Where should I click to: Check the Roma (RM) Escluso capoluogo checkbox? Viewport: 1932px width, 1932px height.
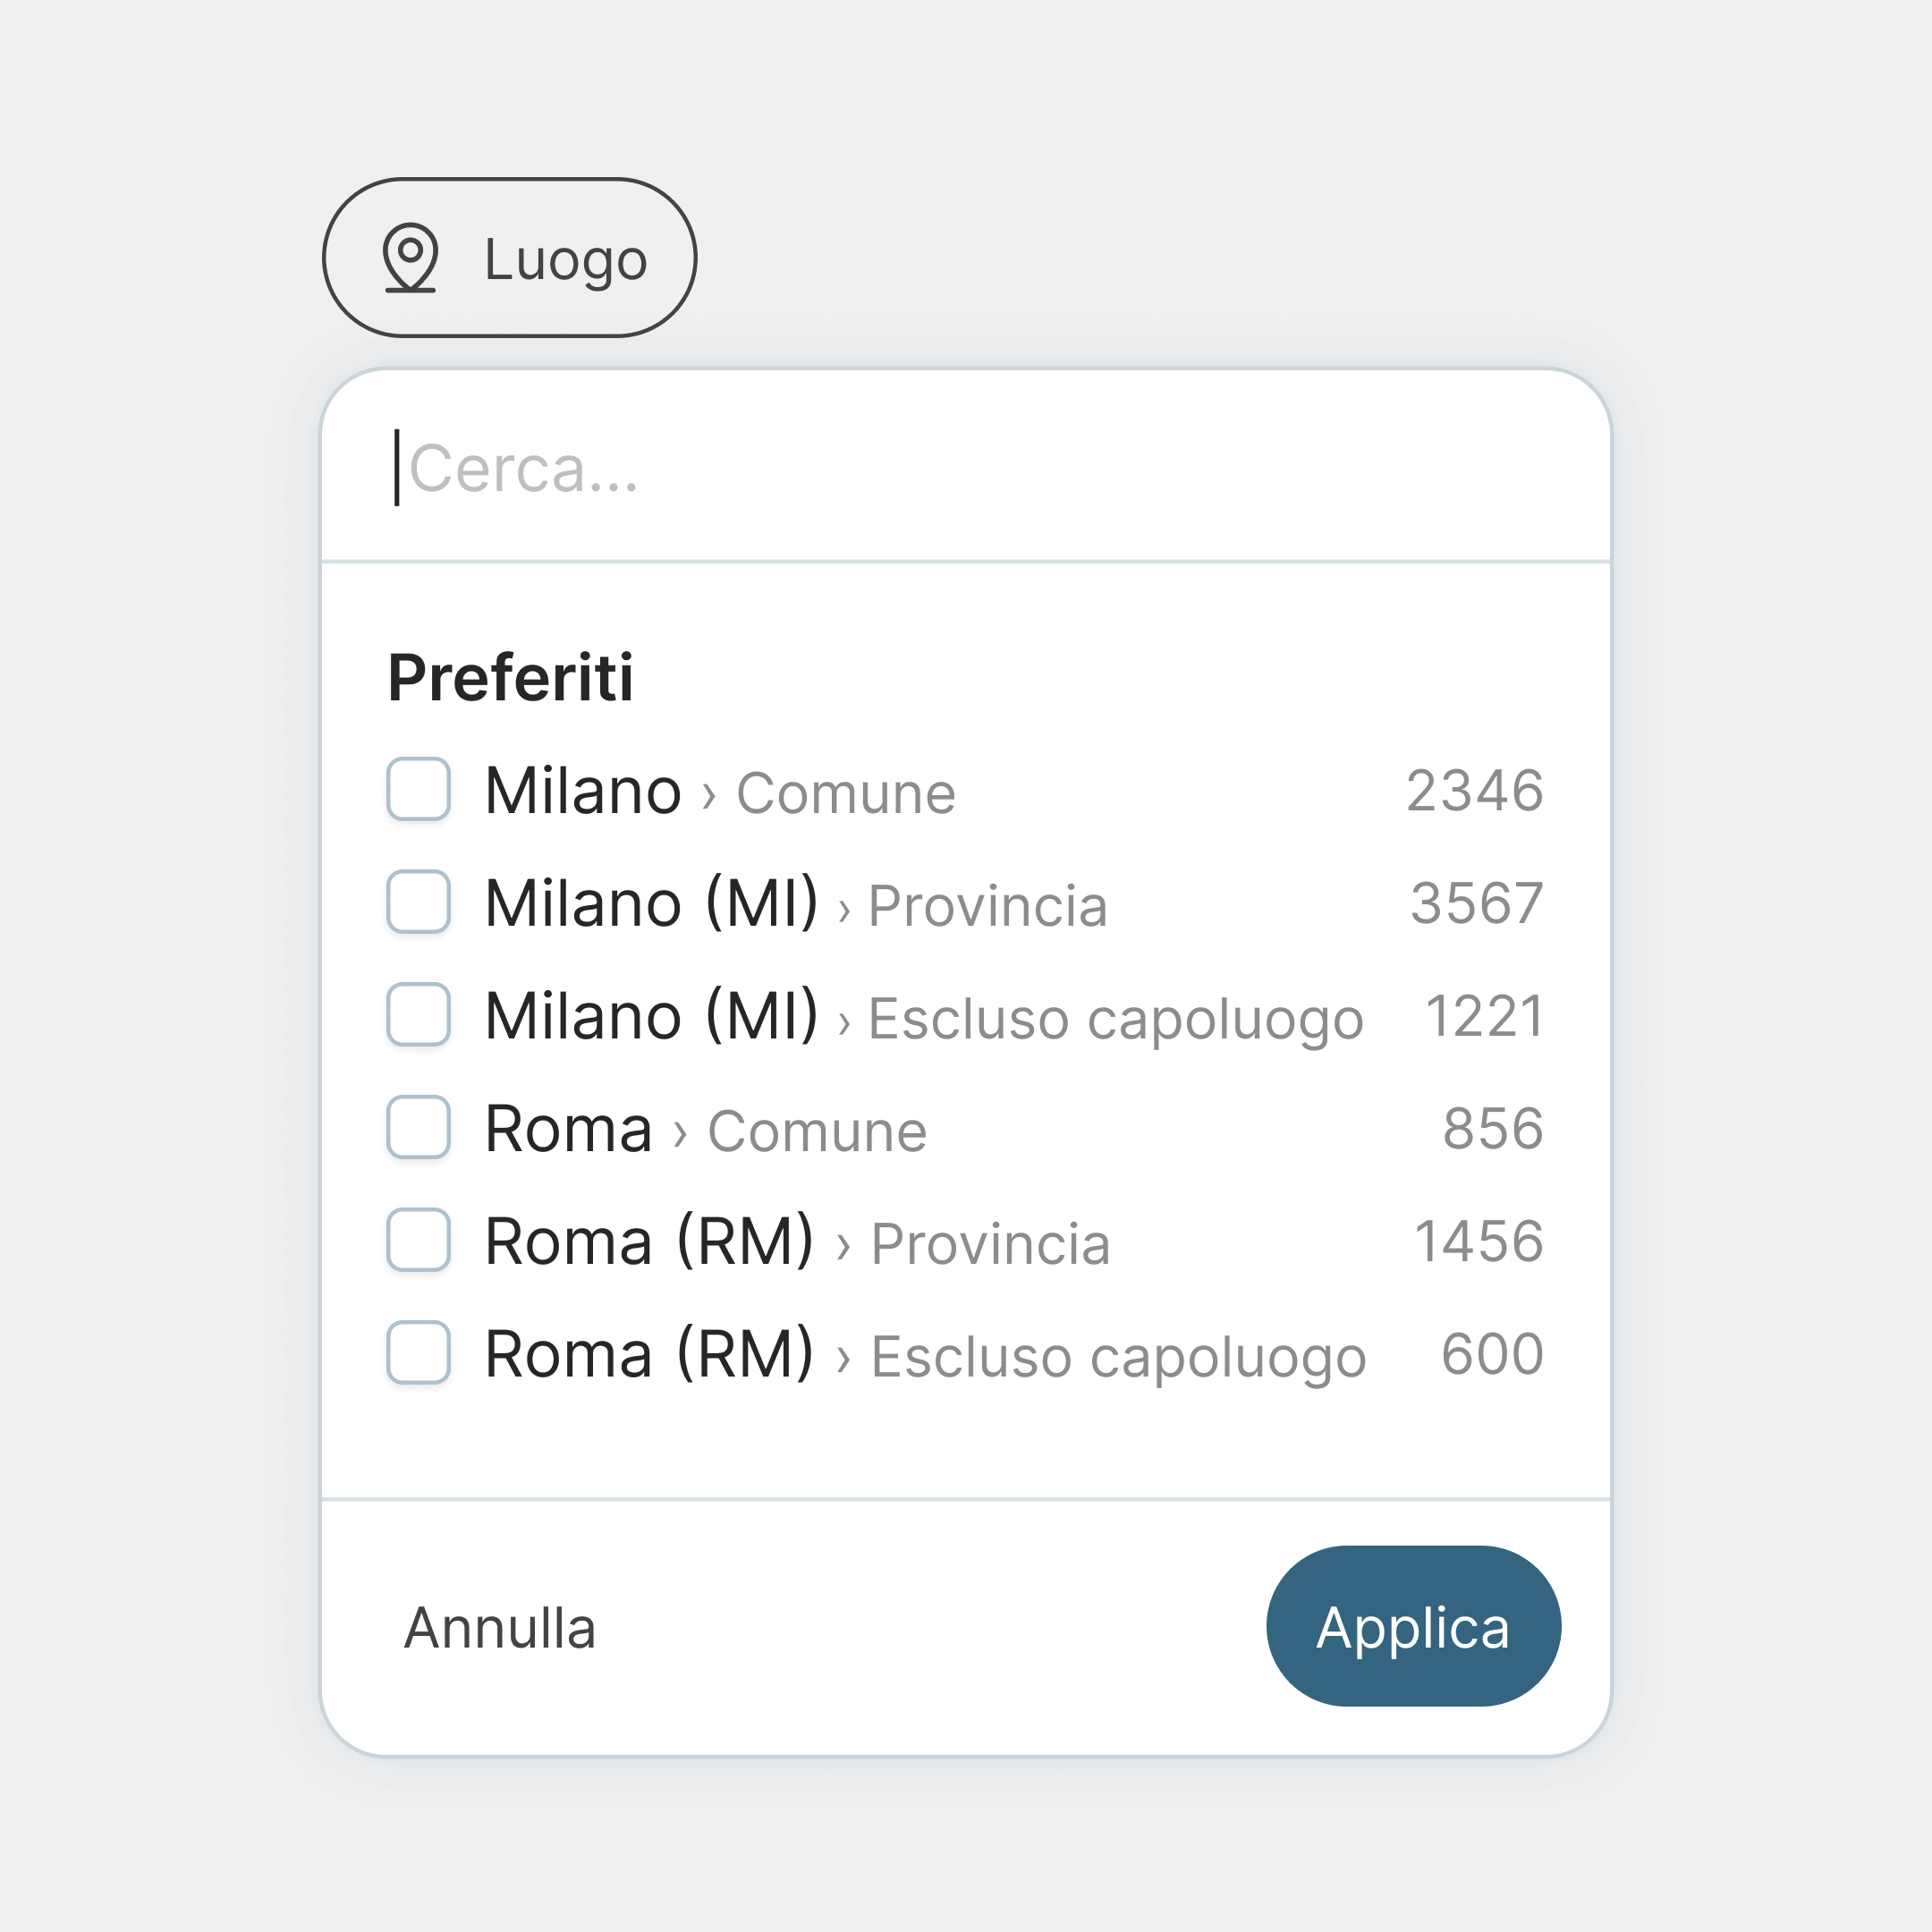pyautogui.click(x=419, y=1357)
